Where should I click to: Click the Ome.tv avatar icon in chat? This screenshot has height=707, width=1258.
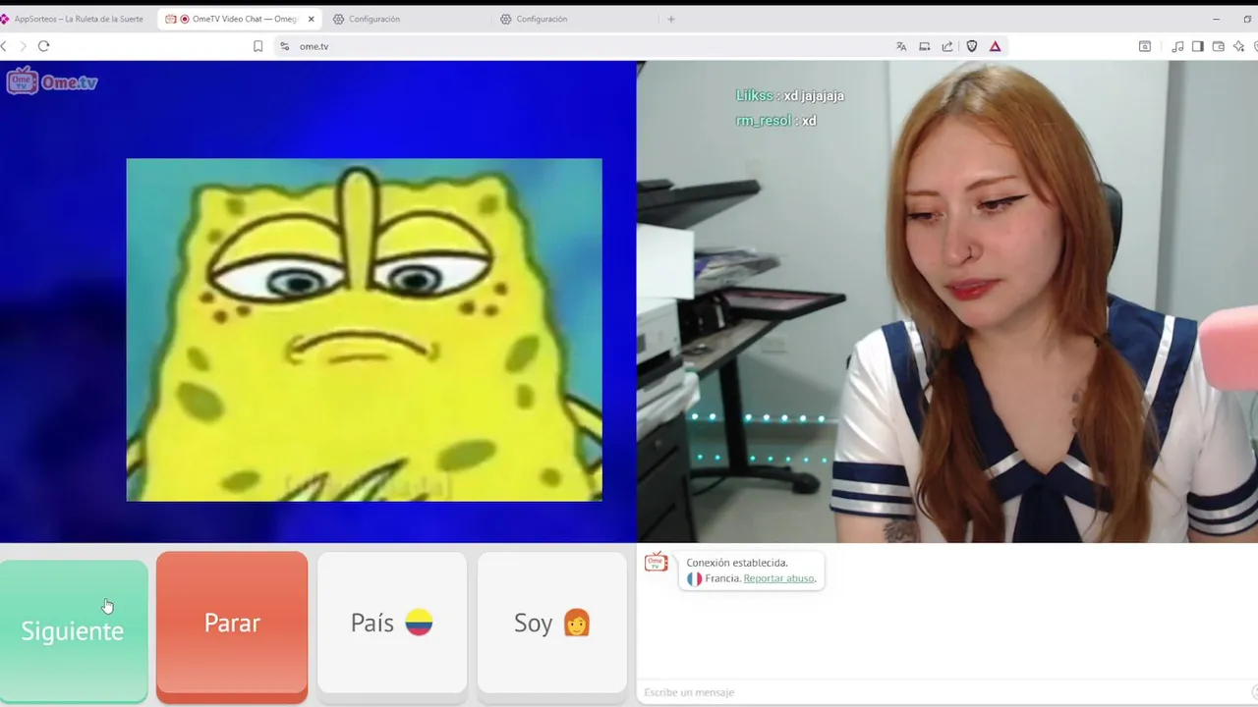[656, 563]
